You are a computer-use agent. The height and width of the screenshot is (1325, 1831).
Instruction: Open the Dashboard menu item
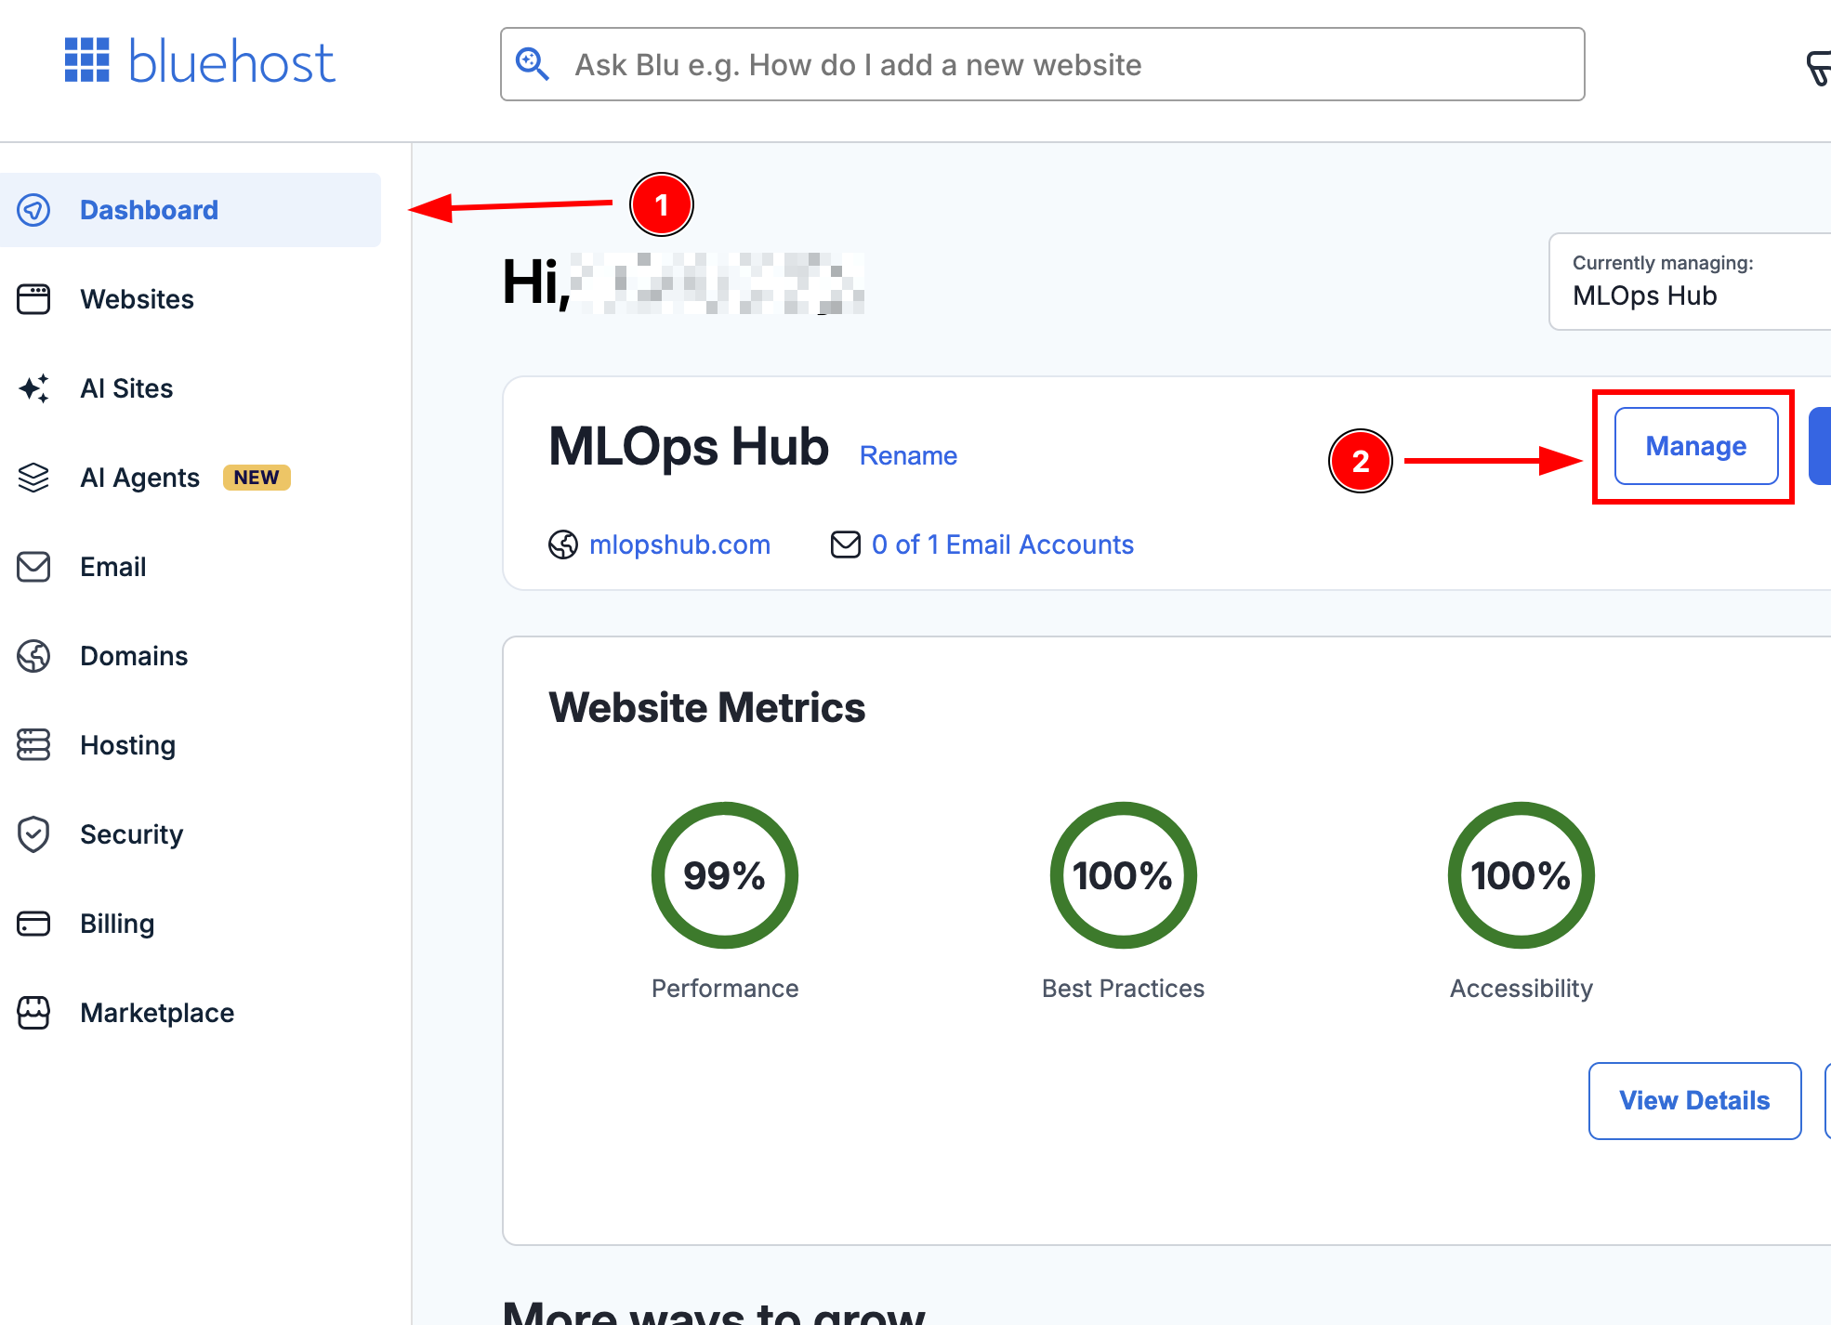coord(191,210)
